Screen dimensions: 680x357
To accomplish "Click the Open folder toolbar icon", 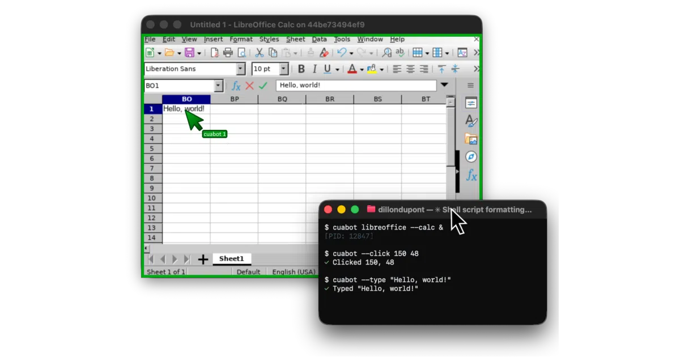I will point(169,53).
